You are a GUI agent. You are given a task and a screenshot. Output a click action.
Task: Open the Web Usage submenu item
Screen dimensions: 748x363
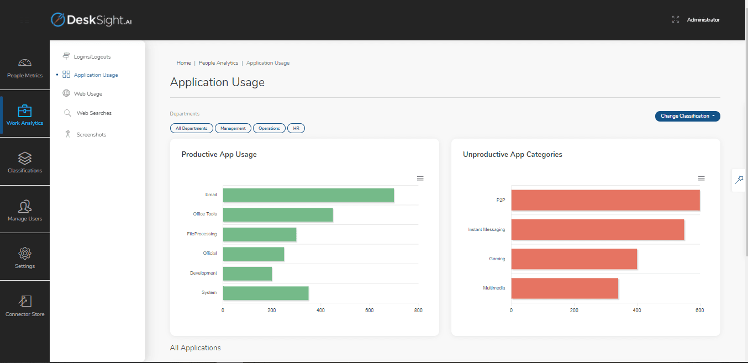click(x=88, y=94)
